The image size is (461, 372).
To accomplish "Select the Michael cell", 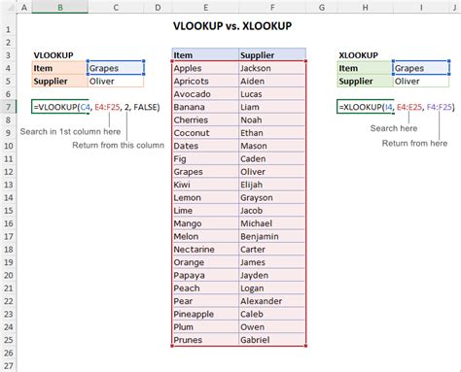I will click(x=272, y=223).
